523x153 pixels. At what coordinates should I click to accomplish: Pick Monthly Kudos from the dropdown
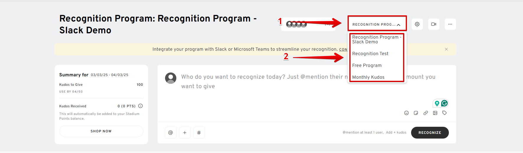coord(368,77)
